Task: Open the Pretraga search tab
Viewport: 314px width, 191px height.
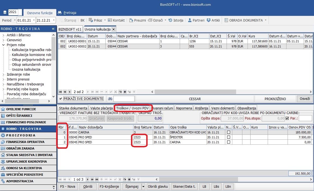Action: tap(67, 13)
